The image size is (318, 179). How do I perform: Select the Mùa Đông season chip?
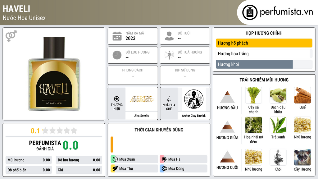point(183,168)
